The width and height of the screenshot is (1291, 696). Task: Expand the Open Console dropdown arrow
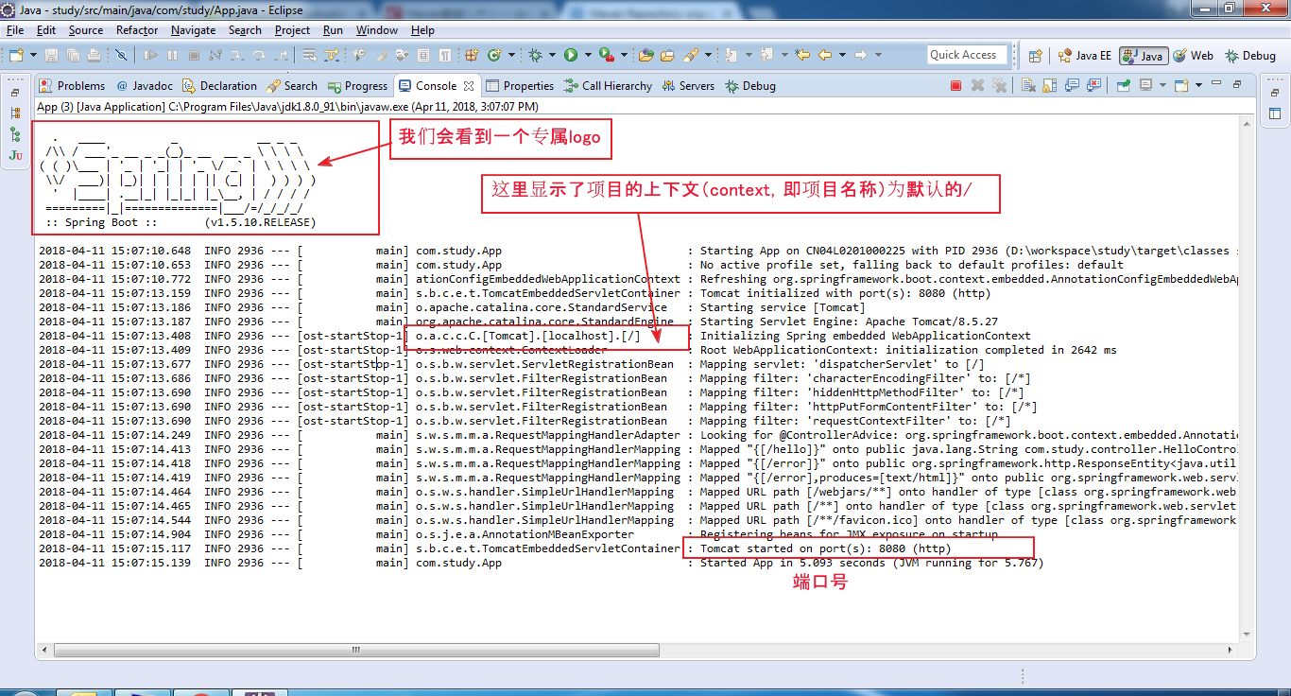pos(1198,85)
